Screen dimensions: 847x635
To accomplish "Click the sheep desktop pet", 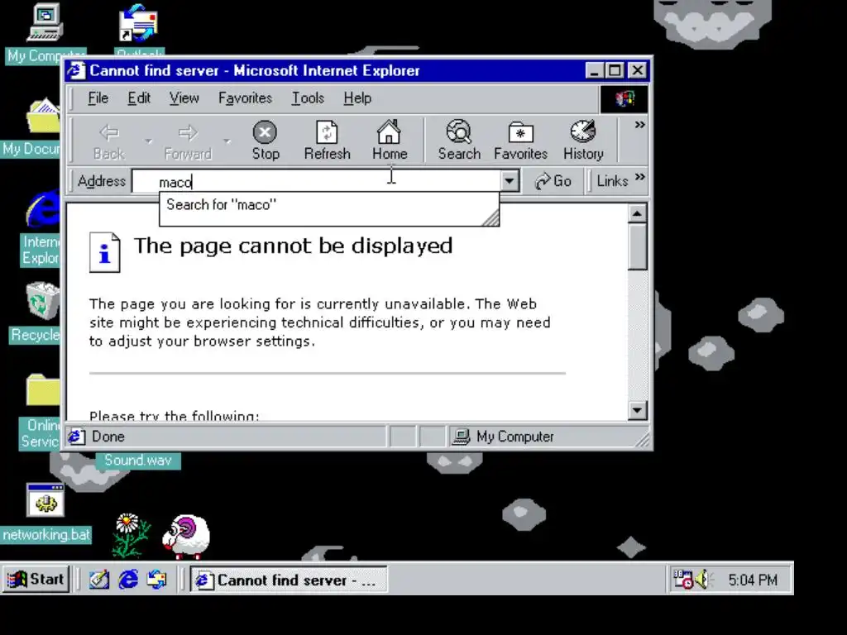I will (186, 536).
